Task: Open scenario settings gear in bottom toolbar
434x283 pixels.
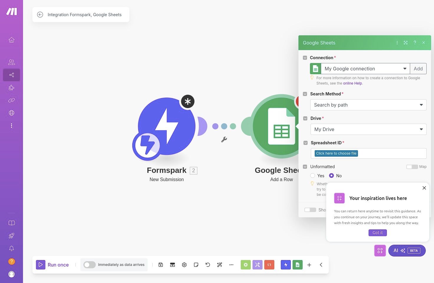Action: click(x=184, y=265)
